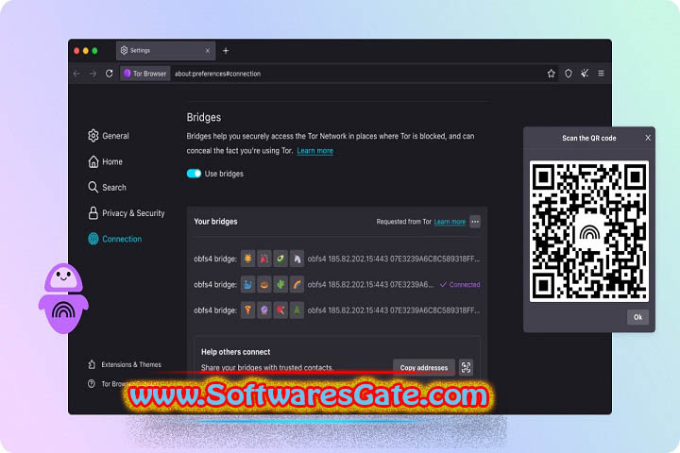
Task: Open General settings category
Action: [x=109, y=136]
